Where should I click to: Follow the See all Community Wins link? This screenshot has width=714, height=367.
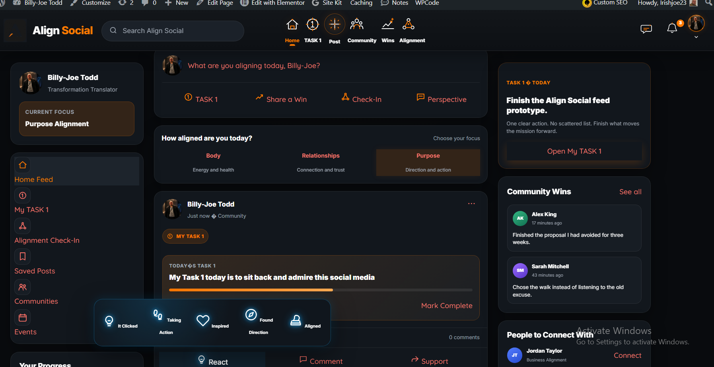click(x=630, y=192)
